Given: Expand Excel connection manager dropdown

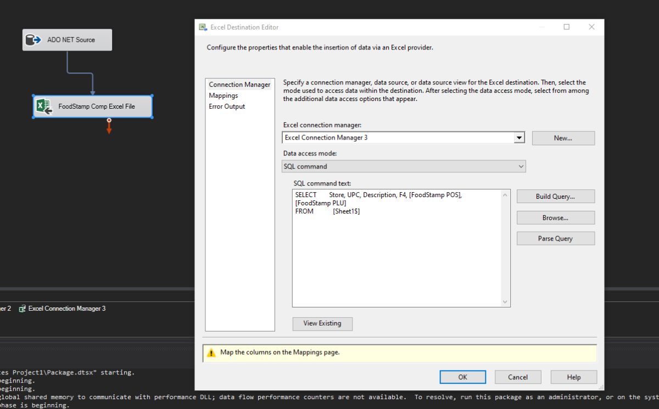Looking at the screenshot, I should 520,138.
